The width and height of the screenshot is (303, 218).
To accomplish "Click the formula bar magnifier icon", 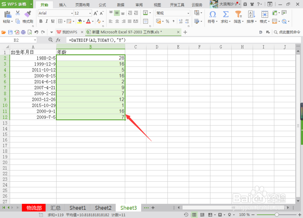I will pos(50,40).
